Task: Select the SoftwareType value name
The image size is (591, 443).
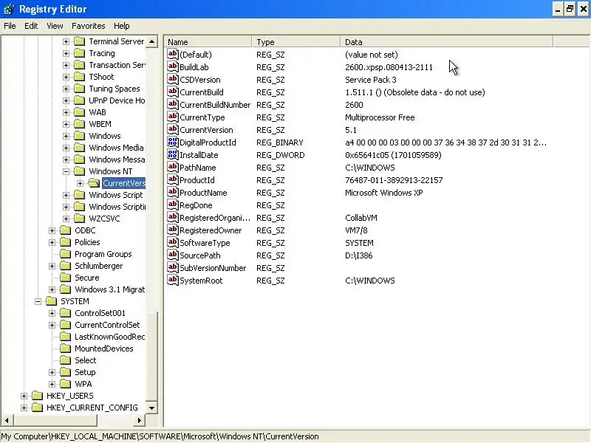Action: click(205, 243)
